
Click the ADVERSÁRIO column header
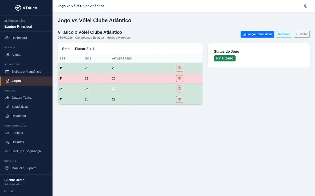coord(122,59)
